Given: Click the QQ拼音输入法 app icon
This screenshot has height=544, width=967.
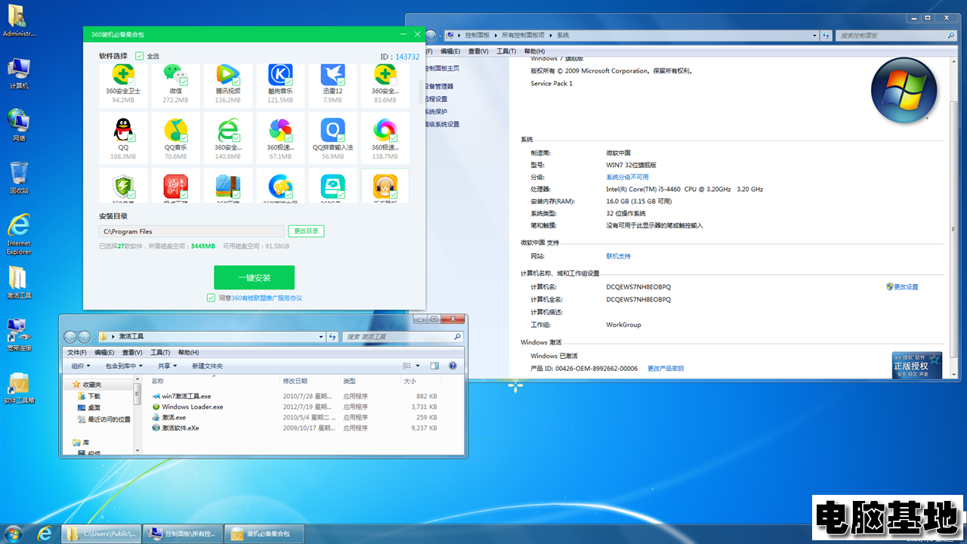Looking at the screenshot, I should [332, 130].
